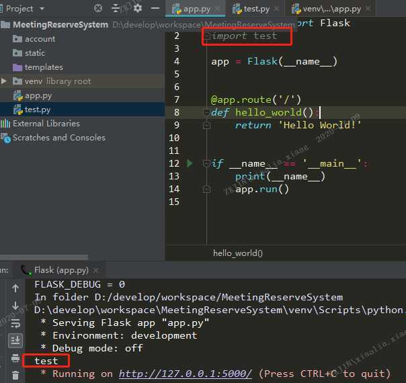Expand the venv library root folder
This screenshot has width=406, height=383.
(x=4, y=81)
